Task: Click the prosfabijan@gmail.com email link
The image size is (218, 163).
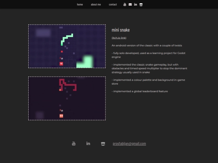Action: [x=129, y=144]
